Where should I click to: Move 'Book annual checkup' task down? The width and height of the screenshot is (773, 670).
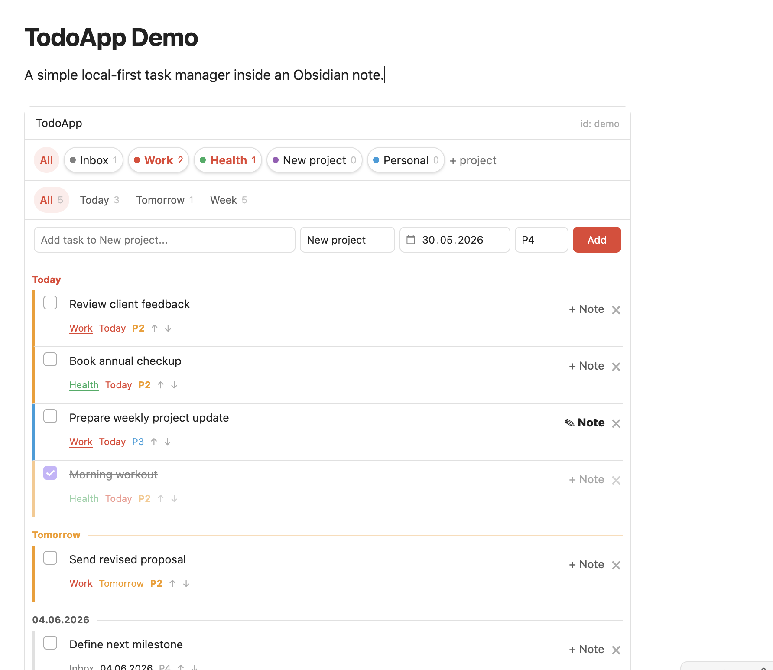[174, 385]
